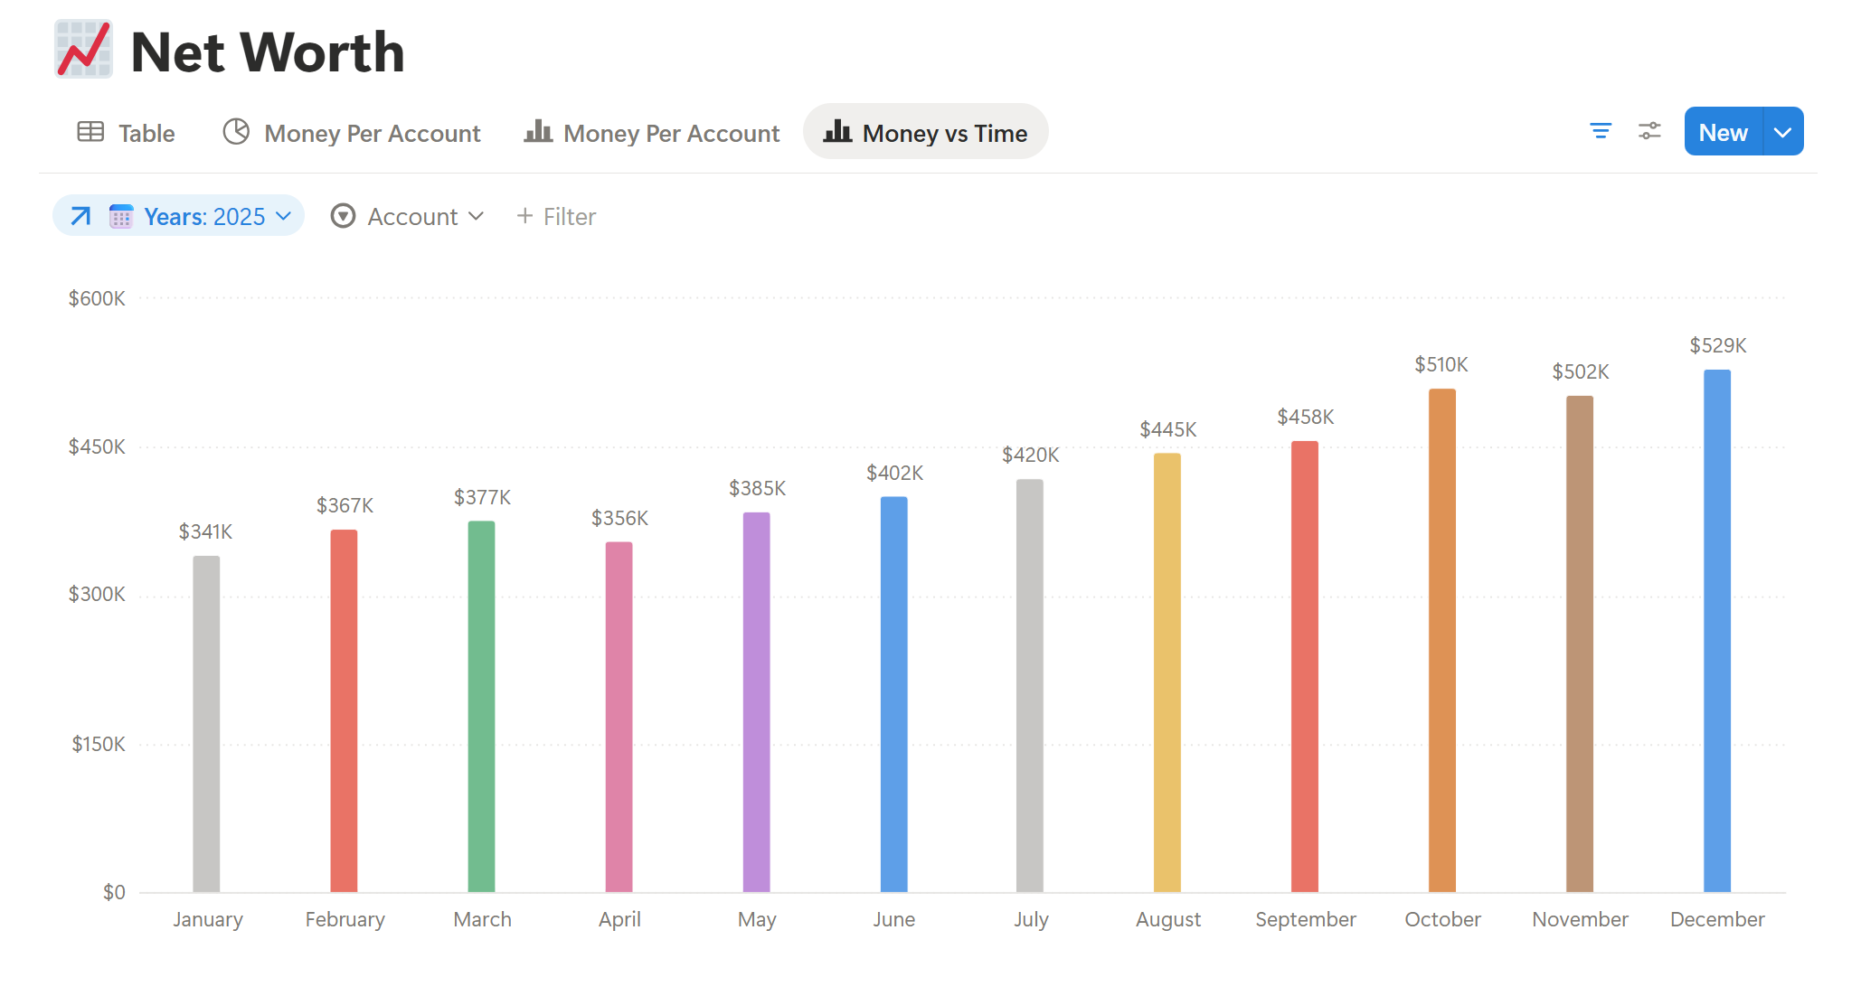
Task: Expand the New button dropdown arrow
Action: pyautogui.click(x=1782, y=132)
